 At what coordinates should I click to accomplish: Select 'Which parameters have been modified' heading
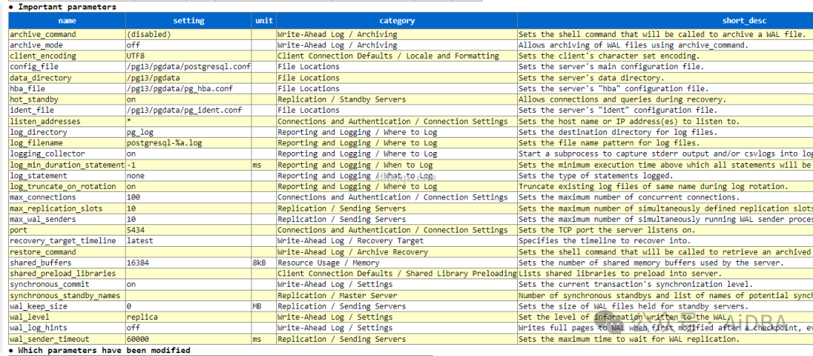click(104, 350)
